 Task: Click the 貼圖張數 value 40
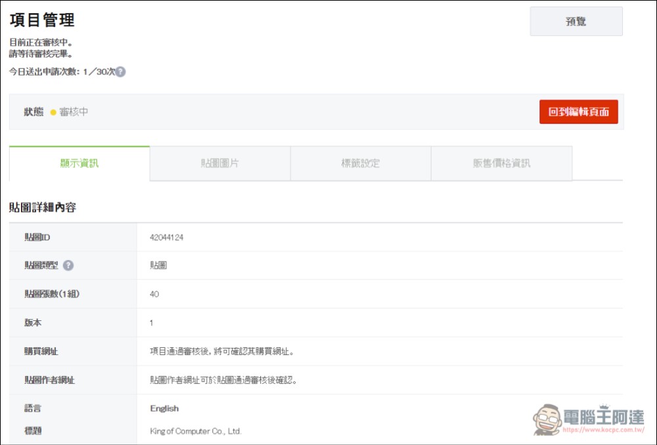pyautogui.click(x=154, y=293)
